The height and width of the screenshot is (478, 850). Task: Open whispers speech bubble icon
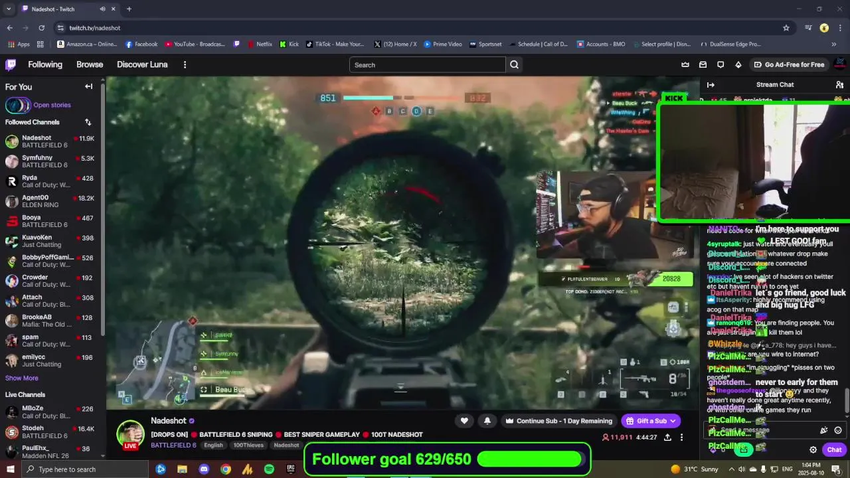point(721,64)
